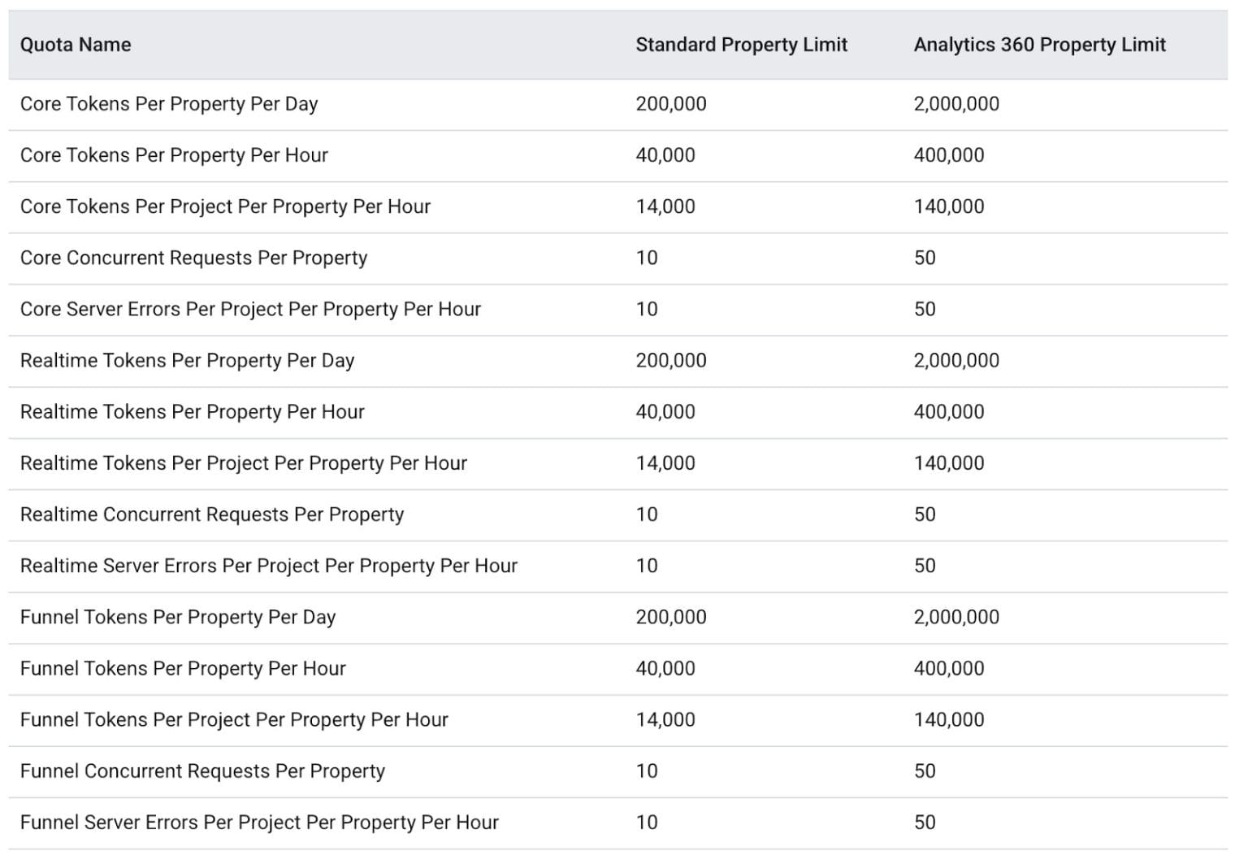
Task: Click Funnel Concurrent Requests Per Property
Action: point(202,771)
